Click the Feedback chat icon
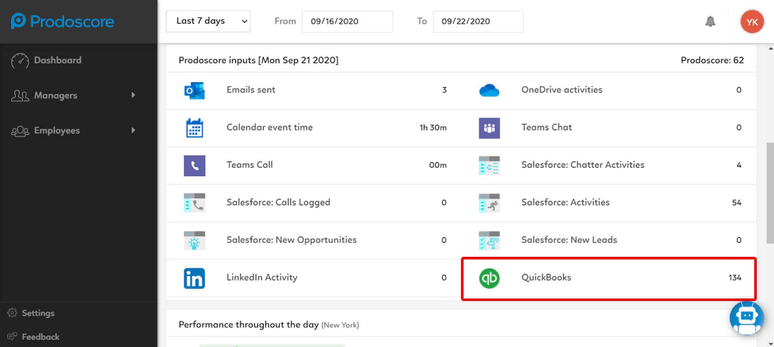 point(12,336)
